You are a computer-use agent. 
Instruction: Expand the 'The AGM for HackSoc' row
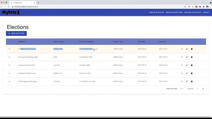[x=10, y=82]
